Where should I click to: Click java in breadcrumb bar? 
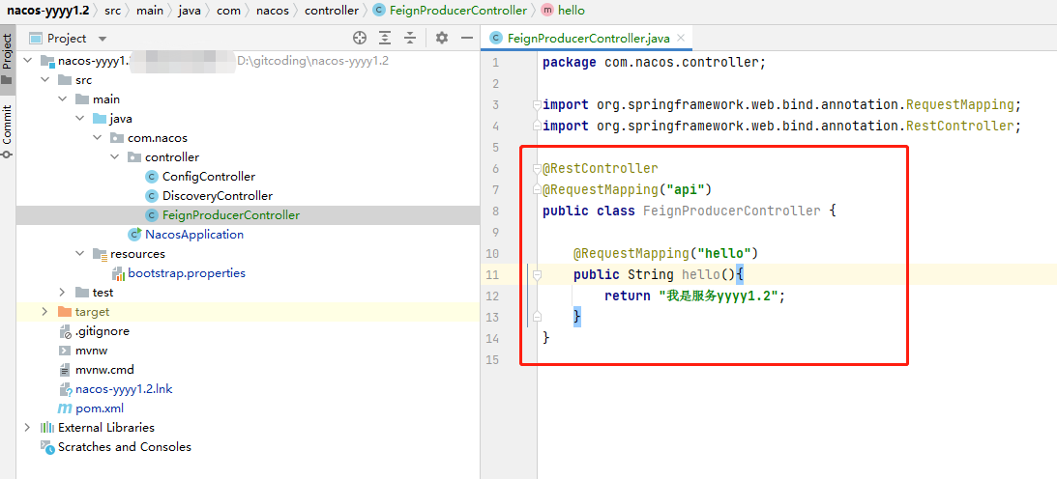tap(190, 11)
